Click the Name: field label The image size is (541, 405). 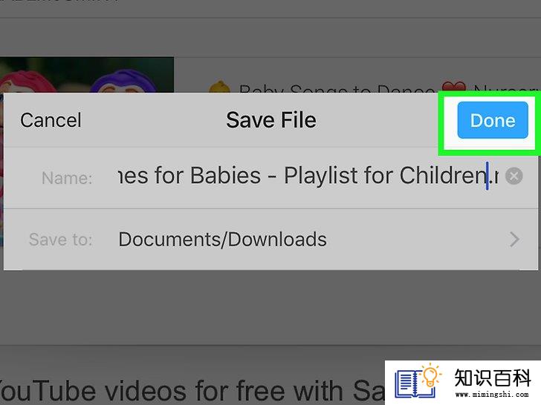67,178
